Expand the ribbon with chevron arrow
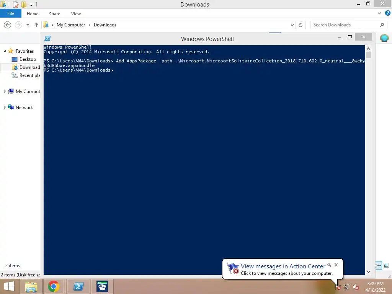This screenshot has height=294, width=392. 379,13
